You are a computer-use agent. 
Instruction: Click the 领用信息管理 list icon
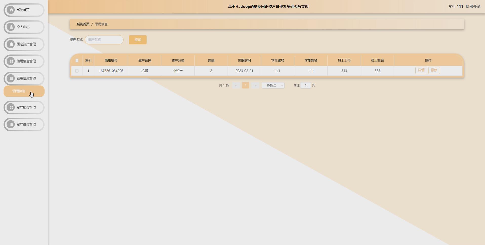tap(11, 78)
